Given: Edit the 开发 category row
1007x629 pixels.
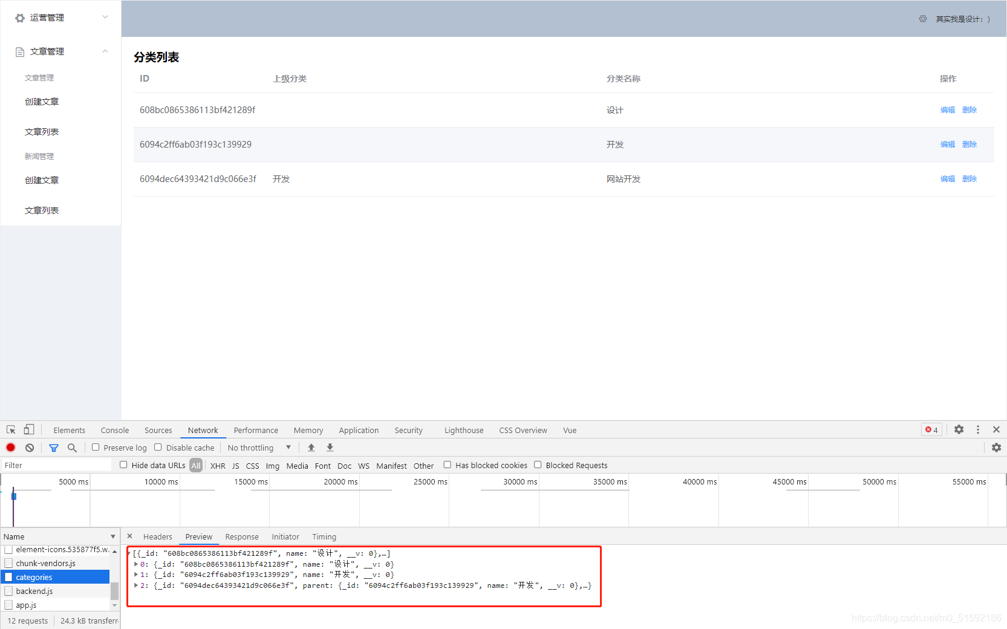Looking at the screenshot, I should (948, 145).
